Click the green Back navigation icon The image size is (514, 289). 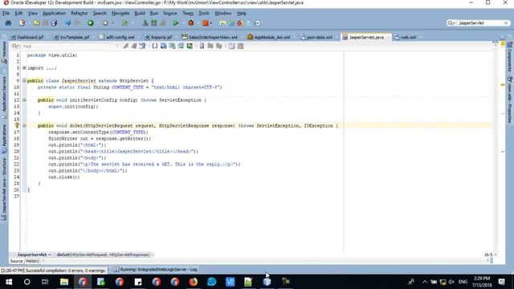(x=91, y=23)
